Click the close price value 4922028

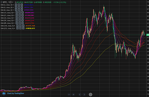[x=48, y=2]
